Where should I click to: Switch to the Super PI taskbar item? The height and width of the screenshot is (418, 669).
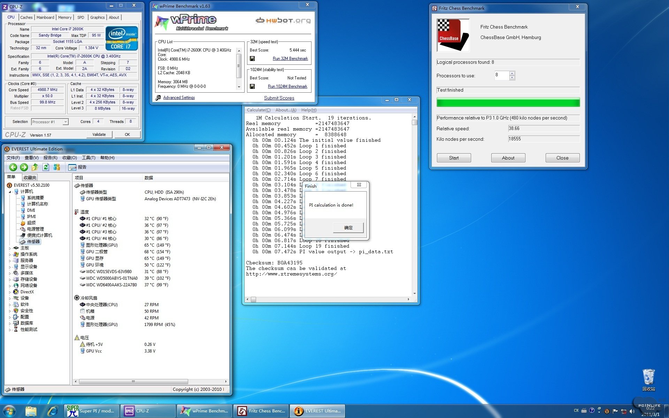[x=92, y=411]
